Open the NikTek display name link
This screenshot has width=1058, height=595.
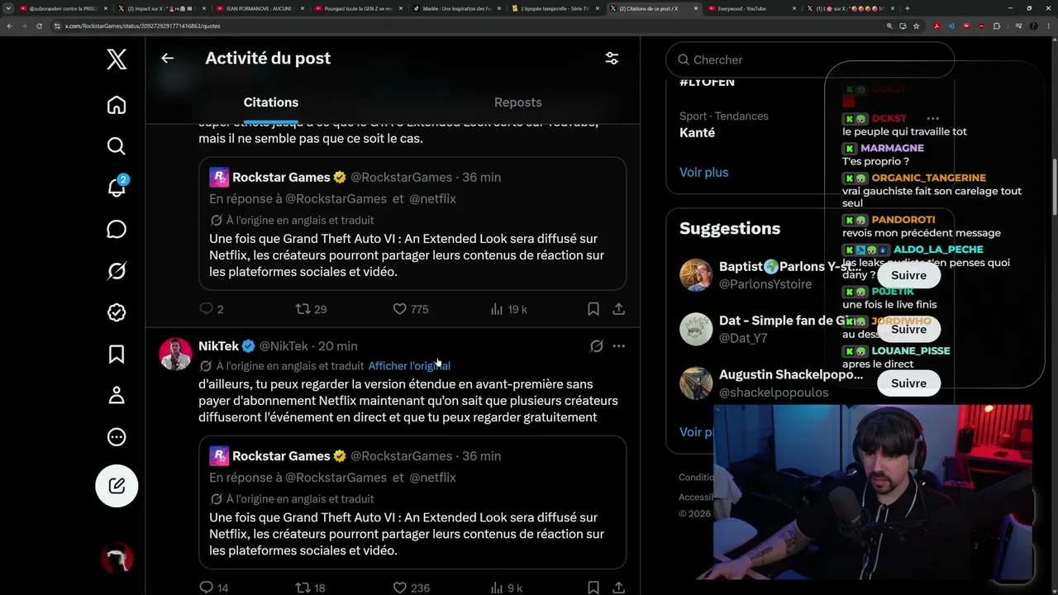(218, 346)
